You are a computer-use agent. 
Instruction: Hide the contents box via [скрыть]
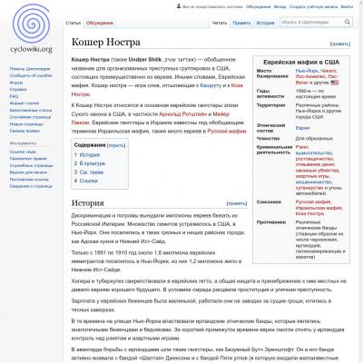(x=116, y=145)
